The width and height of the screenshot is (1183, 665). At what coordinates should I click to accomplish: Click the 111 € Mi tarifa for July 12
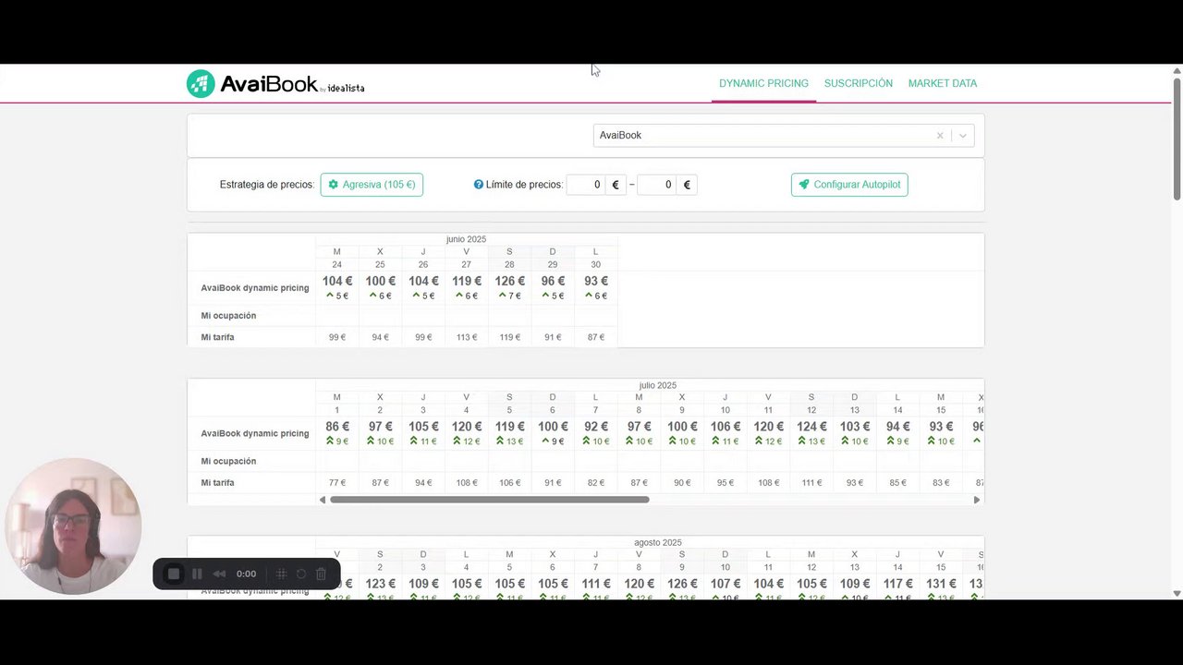coord(811,483)
